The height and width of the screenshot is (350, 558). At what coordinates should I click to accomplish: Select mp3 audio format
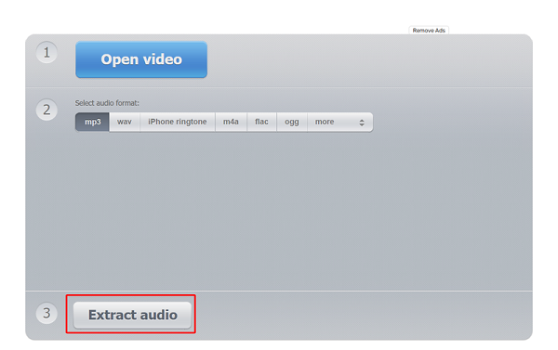(92, 122)
